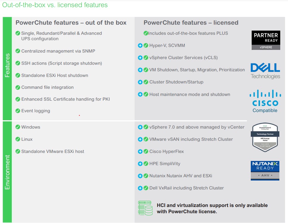
Task: Select the checkmark beside Standalone ESXi Host shutdown
Action: click(18, 75)
